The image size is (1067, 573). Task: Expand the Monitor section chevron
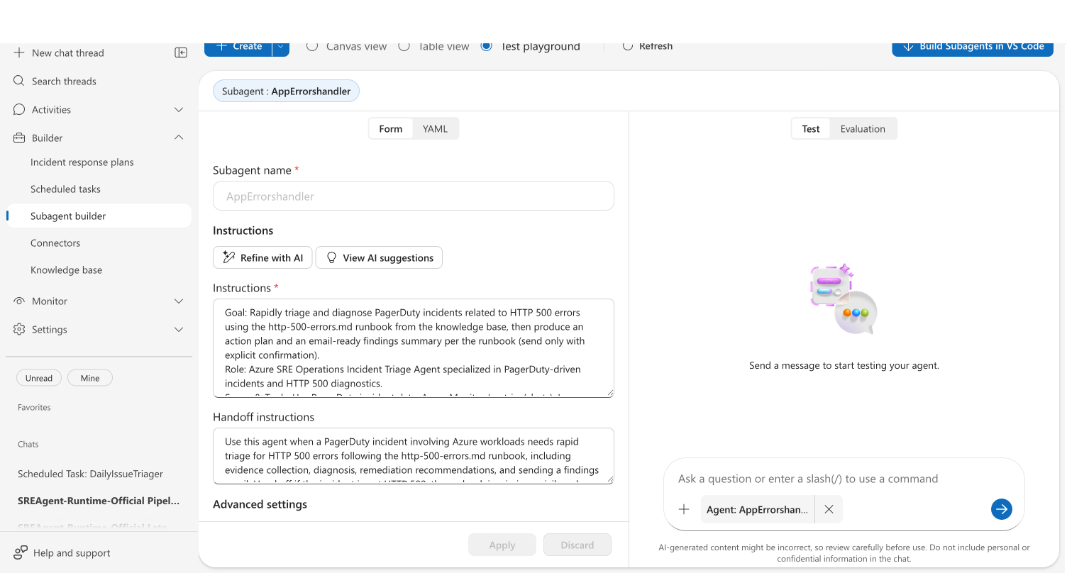[179, 301]
